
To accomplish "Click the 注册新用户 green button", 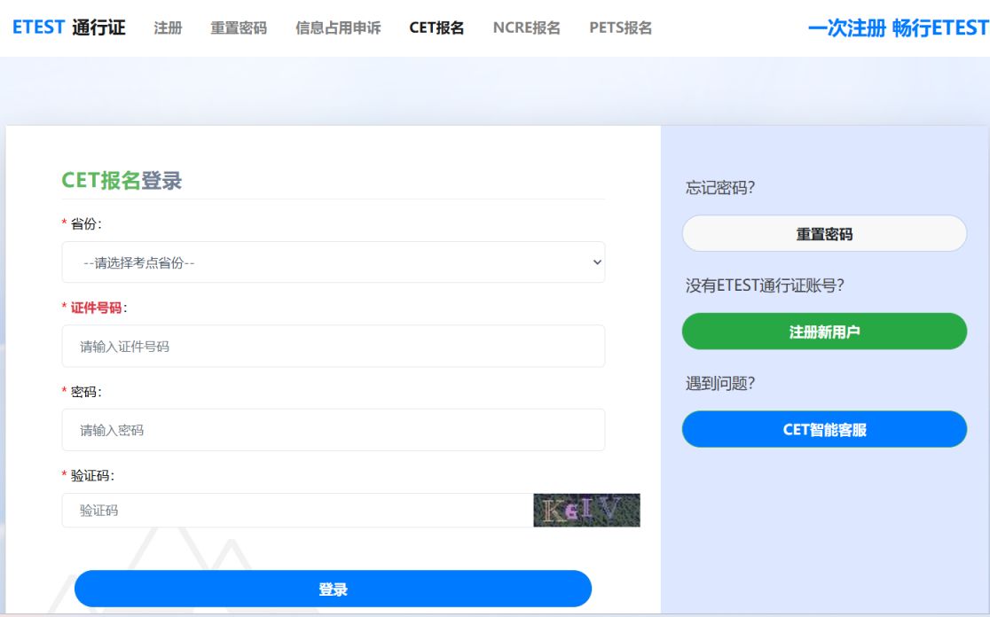I will click(824, 332).
